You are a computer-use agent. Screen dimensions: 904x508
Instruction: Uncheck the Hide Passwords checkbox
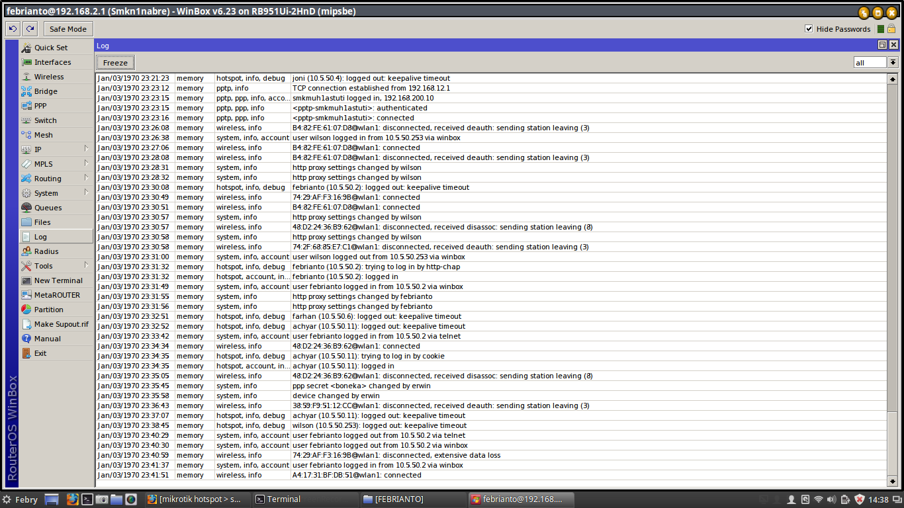(809, 29)
